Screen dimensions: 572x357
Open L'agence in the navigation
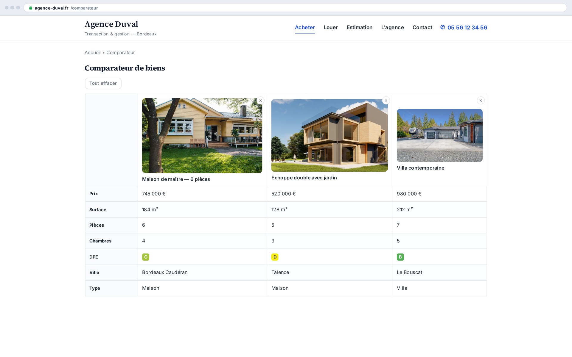click(x=392, y=27)
